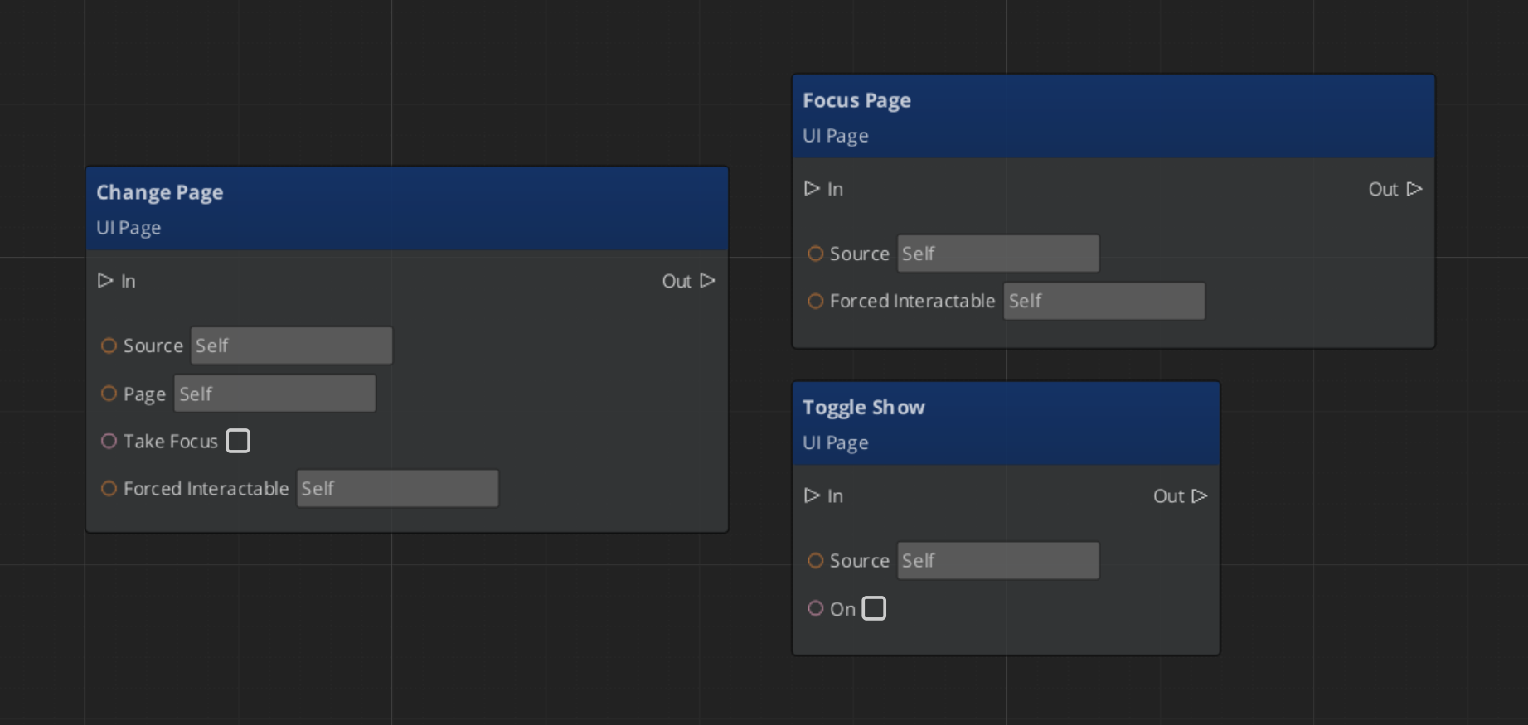Click the In execution port on Toggle Show

[x=812, y=495]
